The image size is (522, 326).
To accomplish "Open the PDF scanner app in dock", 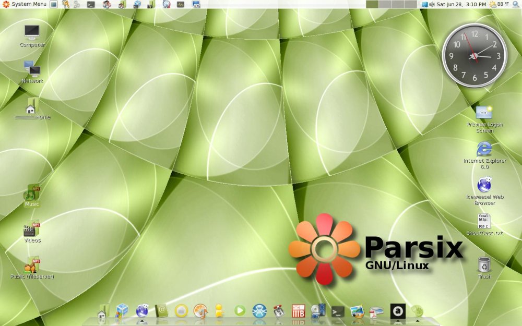I will coord(376,312).
